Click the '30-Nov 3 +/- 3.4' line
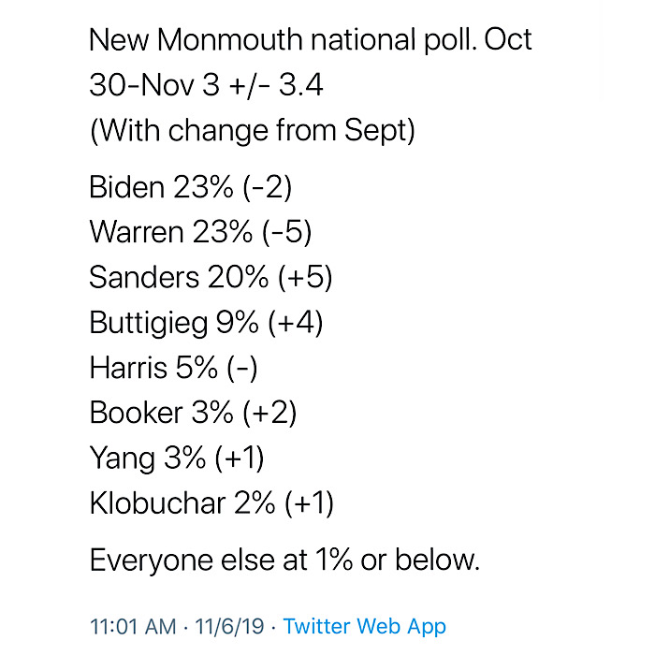This screenshot has width=655, height=655. pos(206,85)
